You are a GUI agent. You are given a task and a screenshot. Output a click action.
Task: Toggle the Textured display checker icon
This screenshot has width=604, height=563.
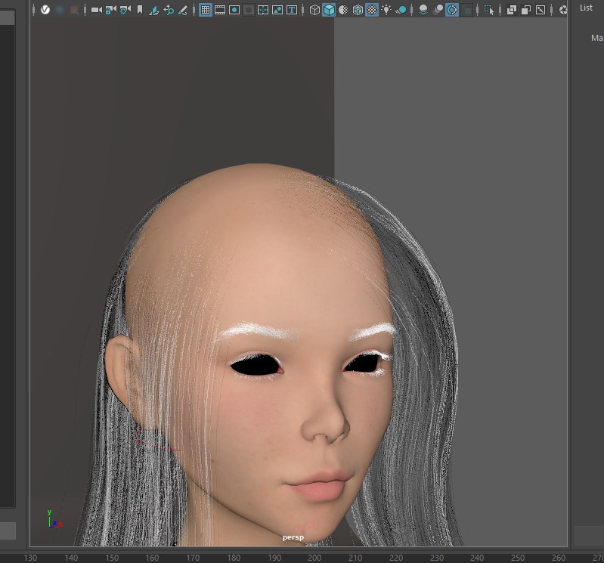(x=372, y=10)
